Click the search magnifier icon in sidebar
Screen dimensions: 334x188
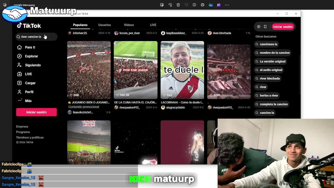18,37
